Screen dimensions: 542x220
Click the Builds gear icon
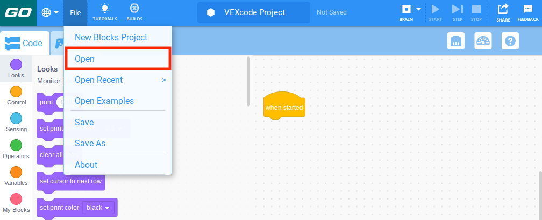134,9
